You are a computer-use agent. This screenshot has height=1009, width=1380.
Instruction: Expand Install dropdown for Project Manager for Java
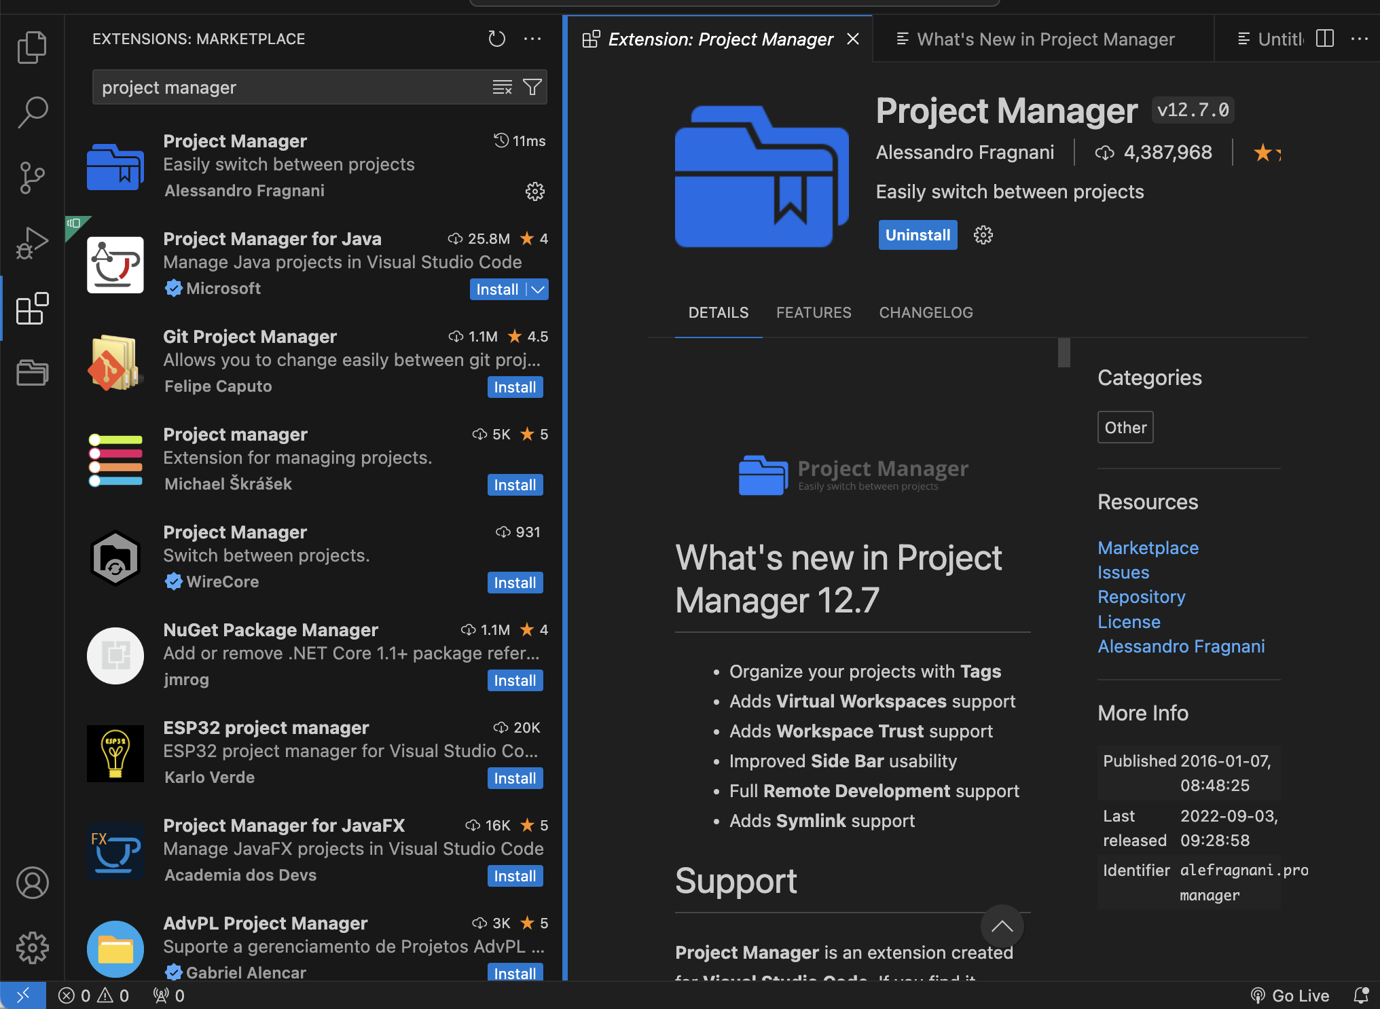click(538, 289)
